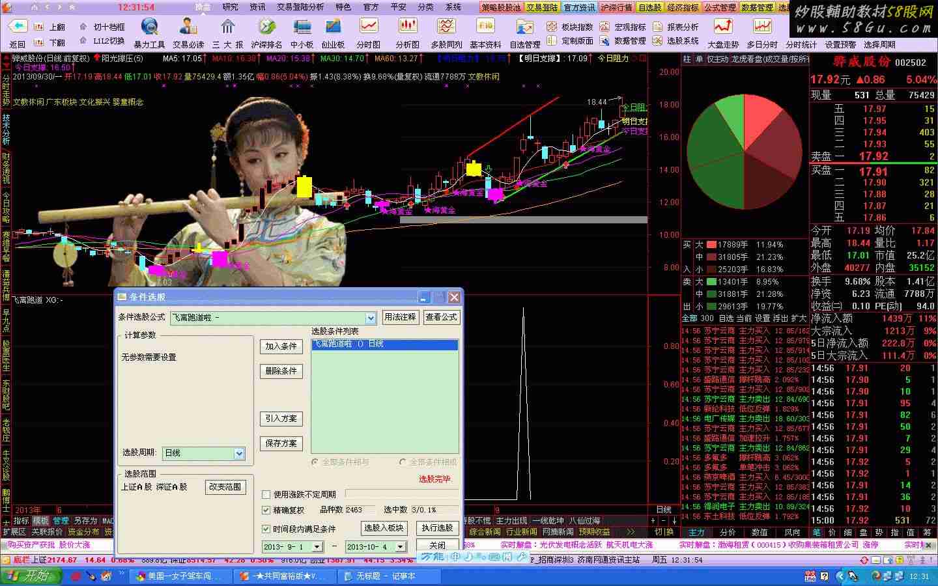Click the 报表分析 toolbar icon

(x=657, y=27)
